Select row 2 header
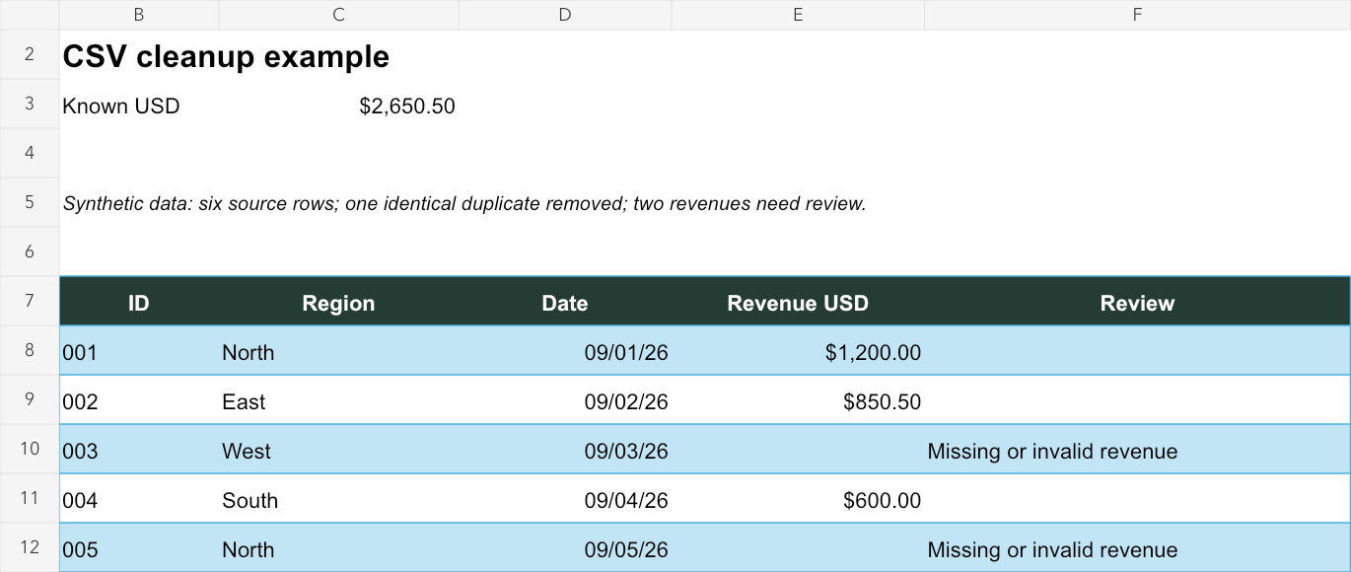The width and height of the screenshot is (1351, 572). [30, 54]
